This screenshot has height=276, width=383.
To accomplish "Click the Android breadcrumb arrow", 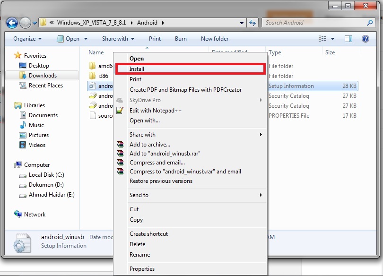I will pos(163,23).
